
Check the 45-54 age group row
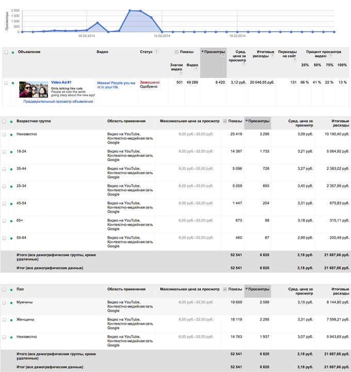4,204
